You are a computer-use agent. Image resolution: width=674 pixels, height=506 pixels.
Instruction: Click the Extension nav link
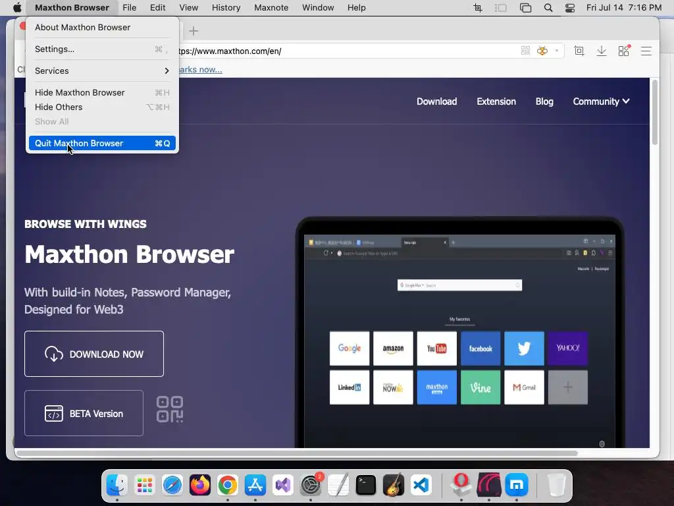(x=496, y=101)
